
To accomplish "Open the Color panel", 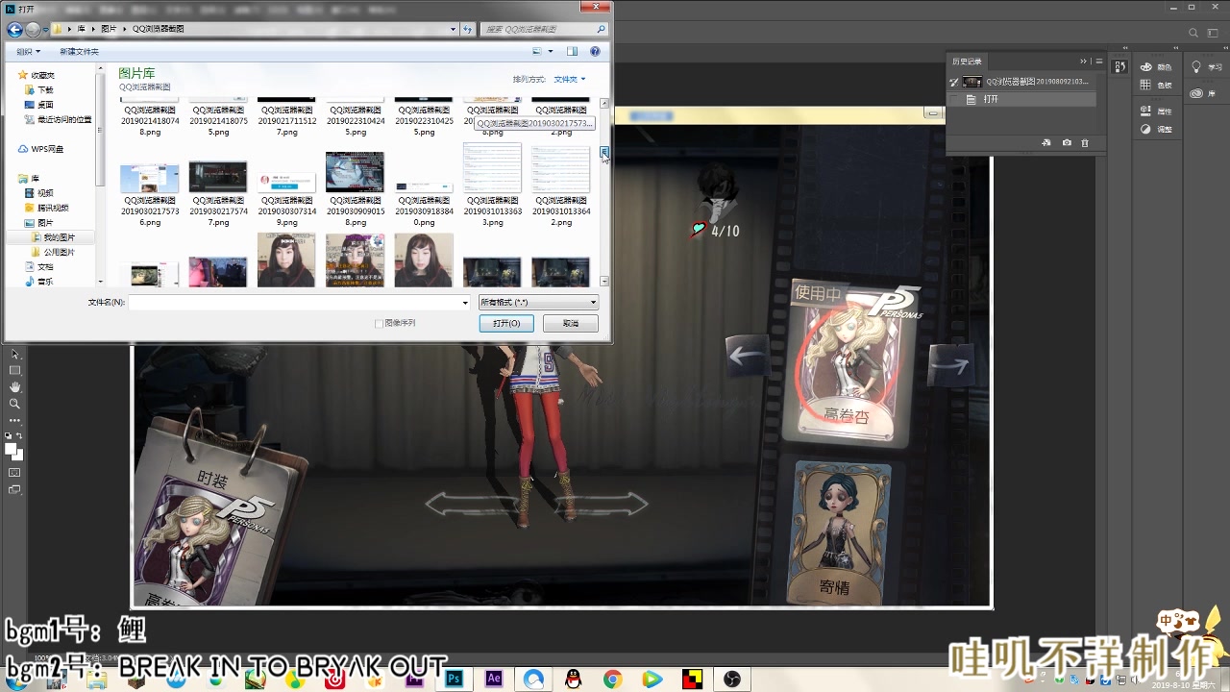I will click(1157, 67).
